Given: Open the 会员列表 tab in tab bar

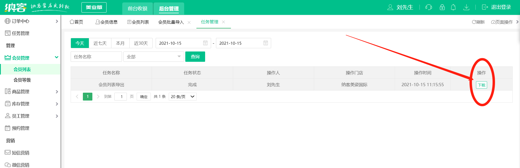Looking at the screenshot, I should pos(138,22).
